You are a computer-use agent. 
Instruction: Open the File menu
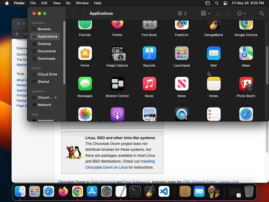[33, 3]
